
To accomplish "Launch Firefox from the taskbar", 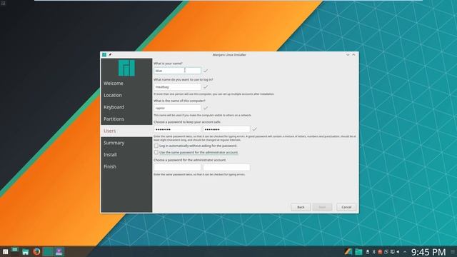I will click(x=36, y=251).
